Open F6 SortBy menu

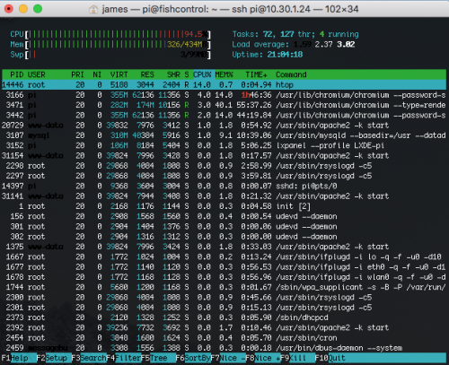tap(193, 358)
